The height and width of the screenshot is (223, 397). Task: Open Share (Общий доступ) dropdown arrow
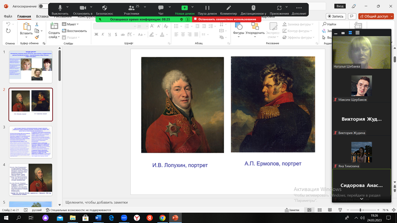click(x=392, y=16)
